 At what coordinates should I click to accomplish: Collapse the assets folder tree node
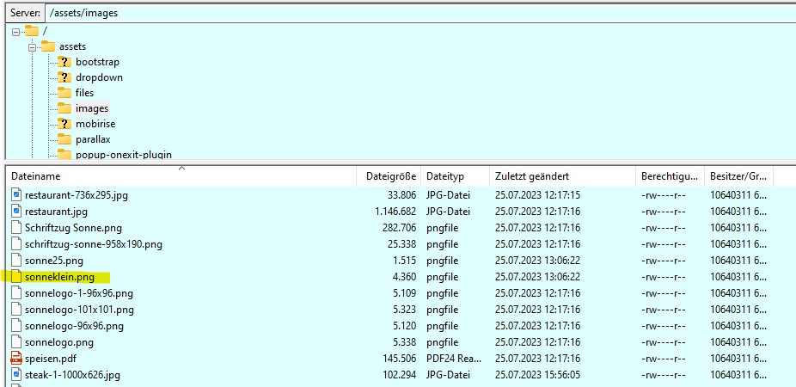[32, 47]
